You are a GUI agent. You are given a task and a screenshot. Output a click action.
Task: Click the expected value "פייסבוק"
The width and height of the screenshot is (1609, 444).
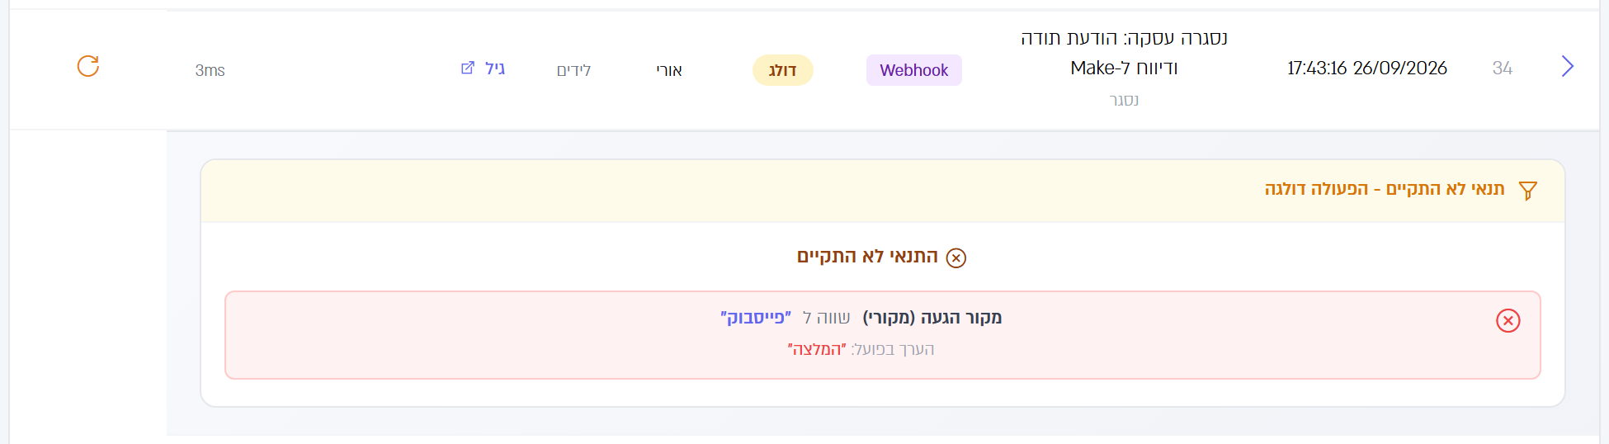[756, 318]
